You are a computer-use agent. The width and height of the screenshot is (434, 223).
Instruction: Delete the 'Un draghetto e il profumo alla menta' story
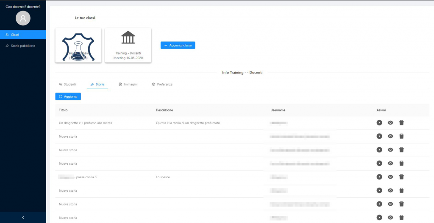(x=401, y=122)
